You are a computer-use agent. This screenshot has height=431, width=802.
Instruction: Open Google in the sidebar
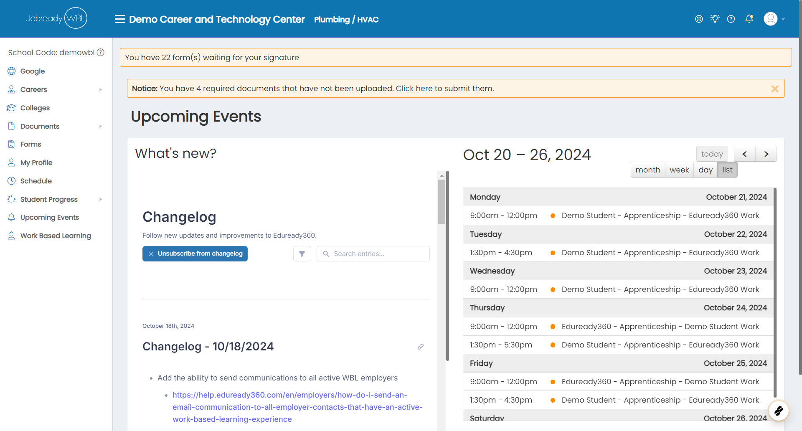tap(33, 71)
